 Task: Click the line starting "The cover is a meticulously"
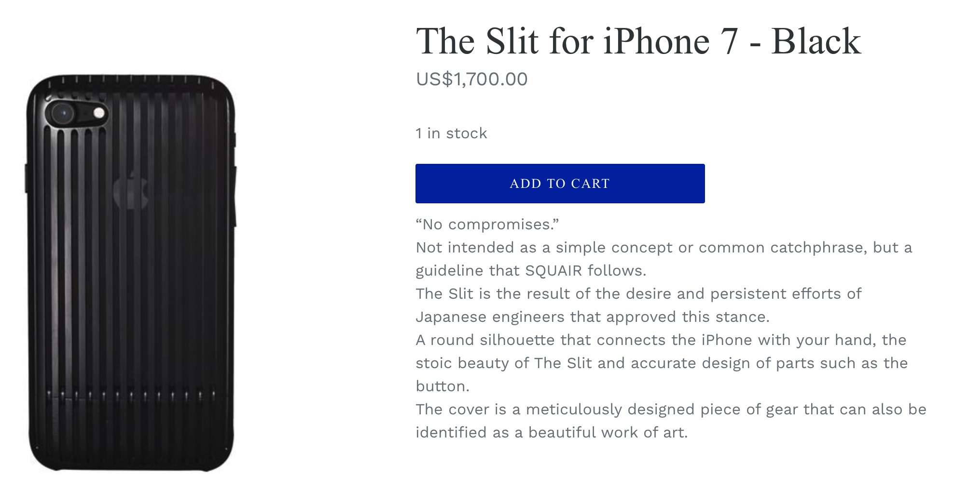671,410
